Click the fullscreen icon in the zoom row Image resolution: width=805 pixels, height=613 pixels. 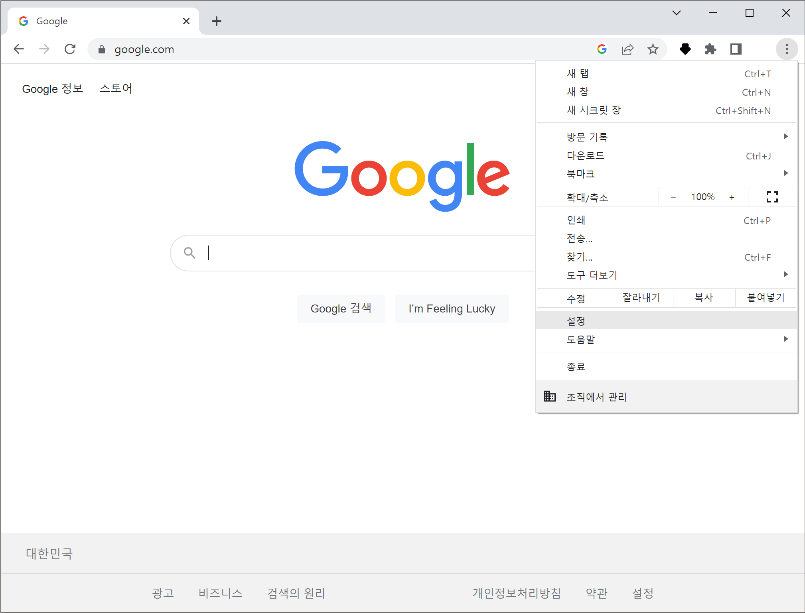(772, 197)
